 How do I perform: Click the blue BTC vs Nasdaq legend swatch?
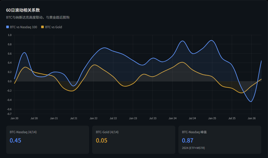(8, 27)
